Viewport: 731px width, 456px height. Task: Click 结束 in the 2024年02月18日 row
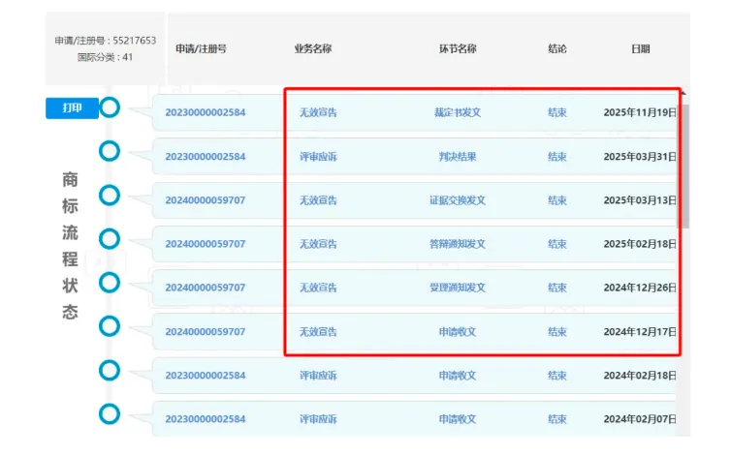coord(557,376)
